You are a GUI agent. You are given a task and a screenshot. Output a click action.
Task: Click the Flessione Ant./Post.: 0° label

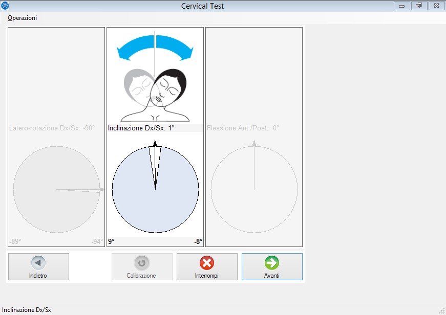243,128
